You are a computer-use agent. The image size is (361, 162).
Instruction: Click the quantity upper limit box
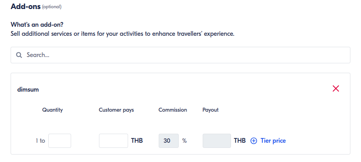60,141
